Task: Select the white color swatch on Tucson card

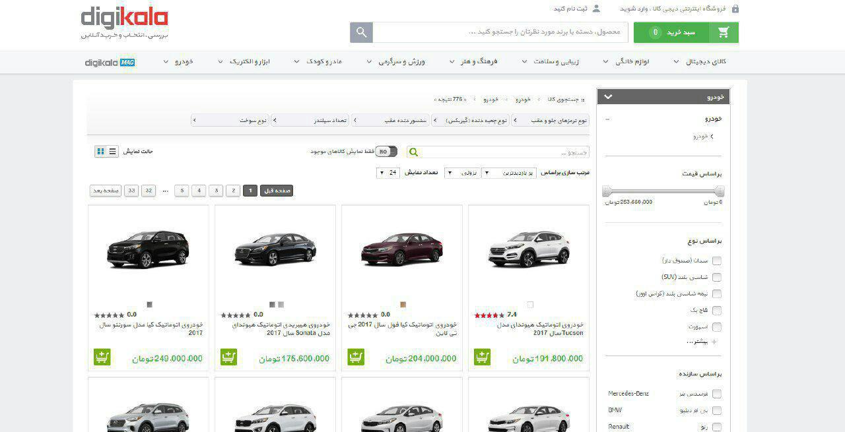Action: [530, 305]
